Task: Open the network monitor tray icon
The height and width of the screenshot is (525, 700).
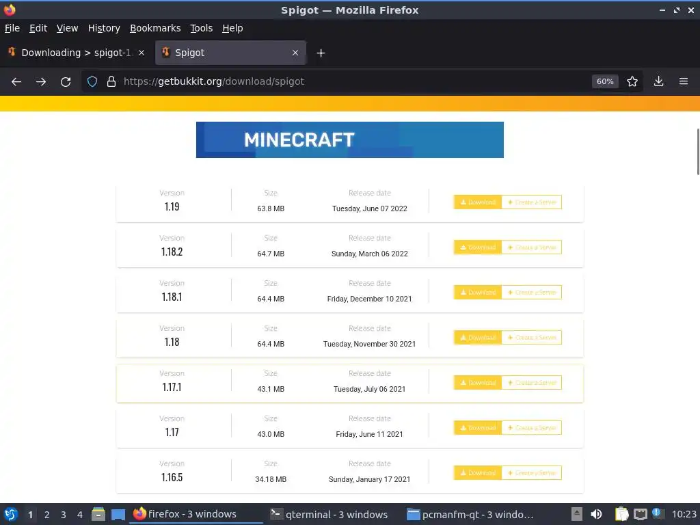Action: pyautogui.click(x=641, y=514)
